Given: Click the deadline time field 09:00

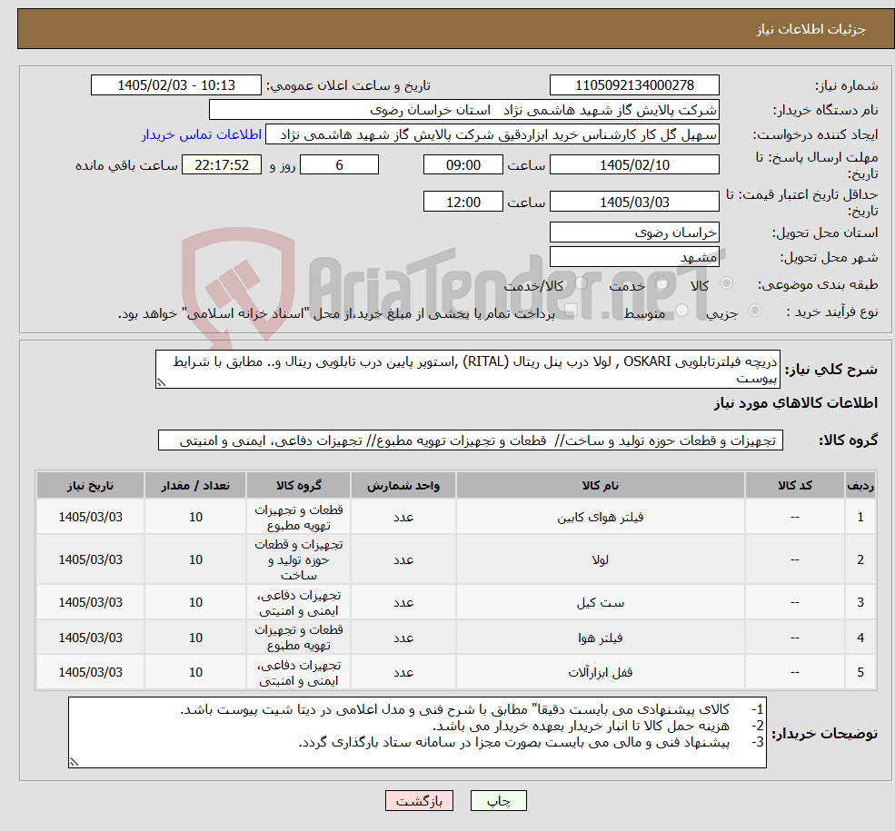Looking at the screenshot, I should point(462,164).
